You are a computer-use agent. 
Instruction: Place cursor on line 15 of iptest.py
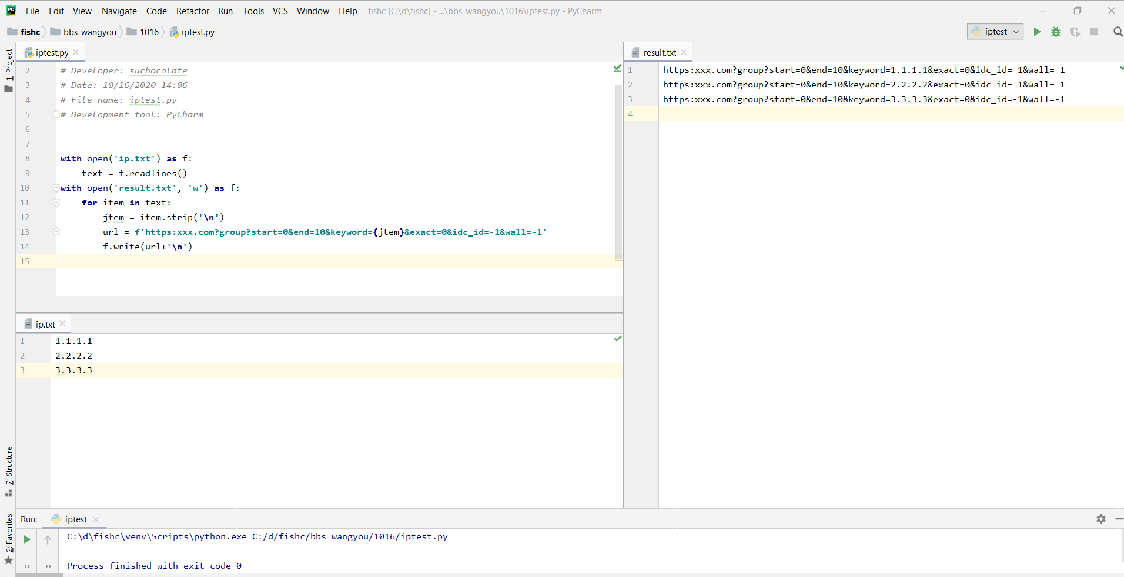click(x=339, y=261)
